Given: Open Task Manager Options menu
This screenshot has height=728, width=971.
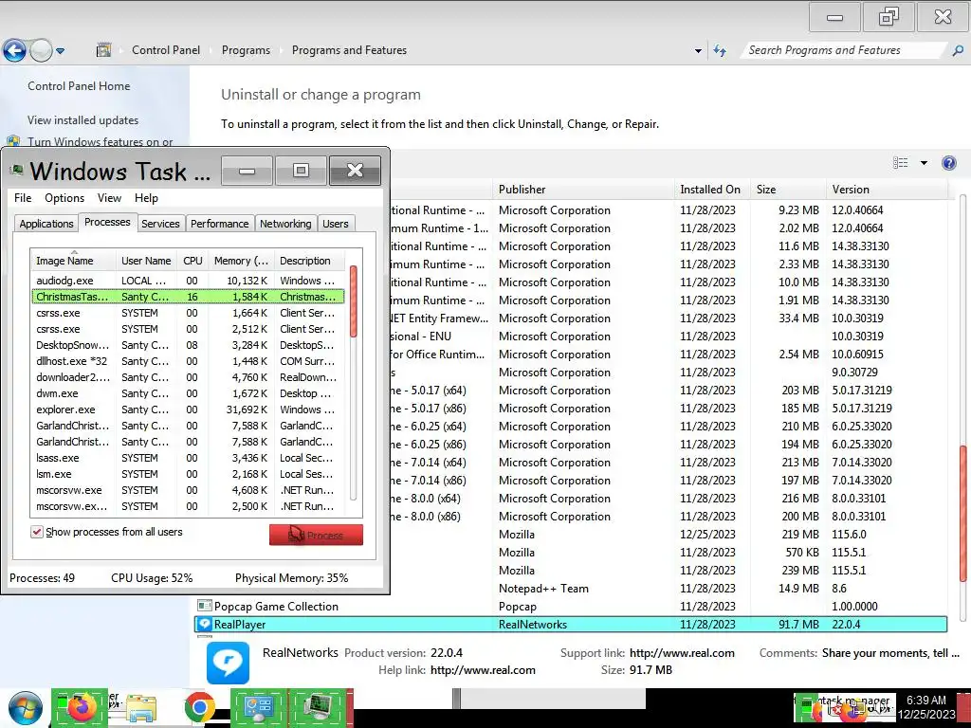Looking at the screenshot, I should click(x=64, y=198).
